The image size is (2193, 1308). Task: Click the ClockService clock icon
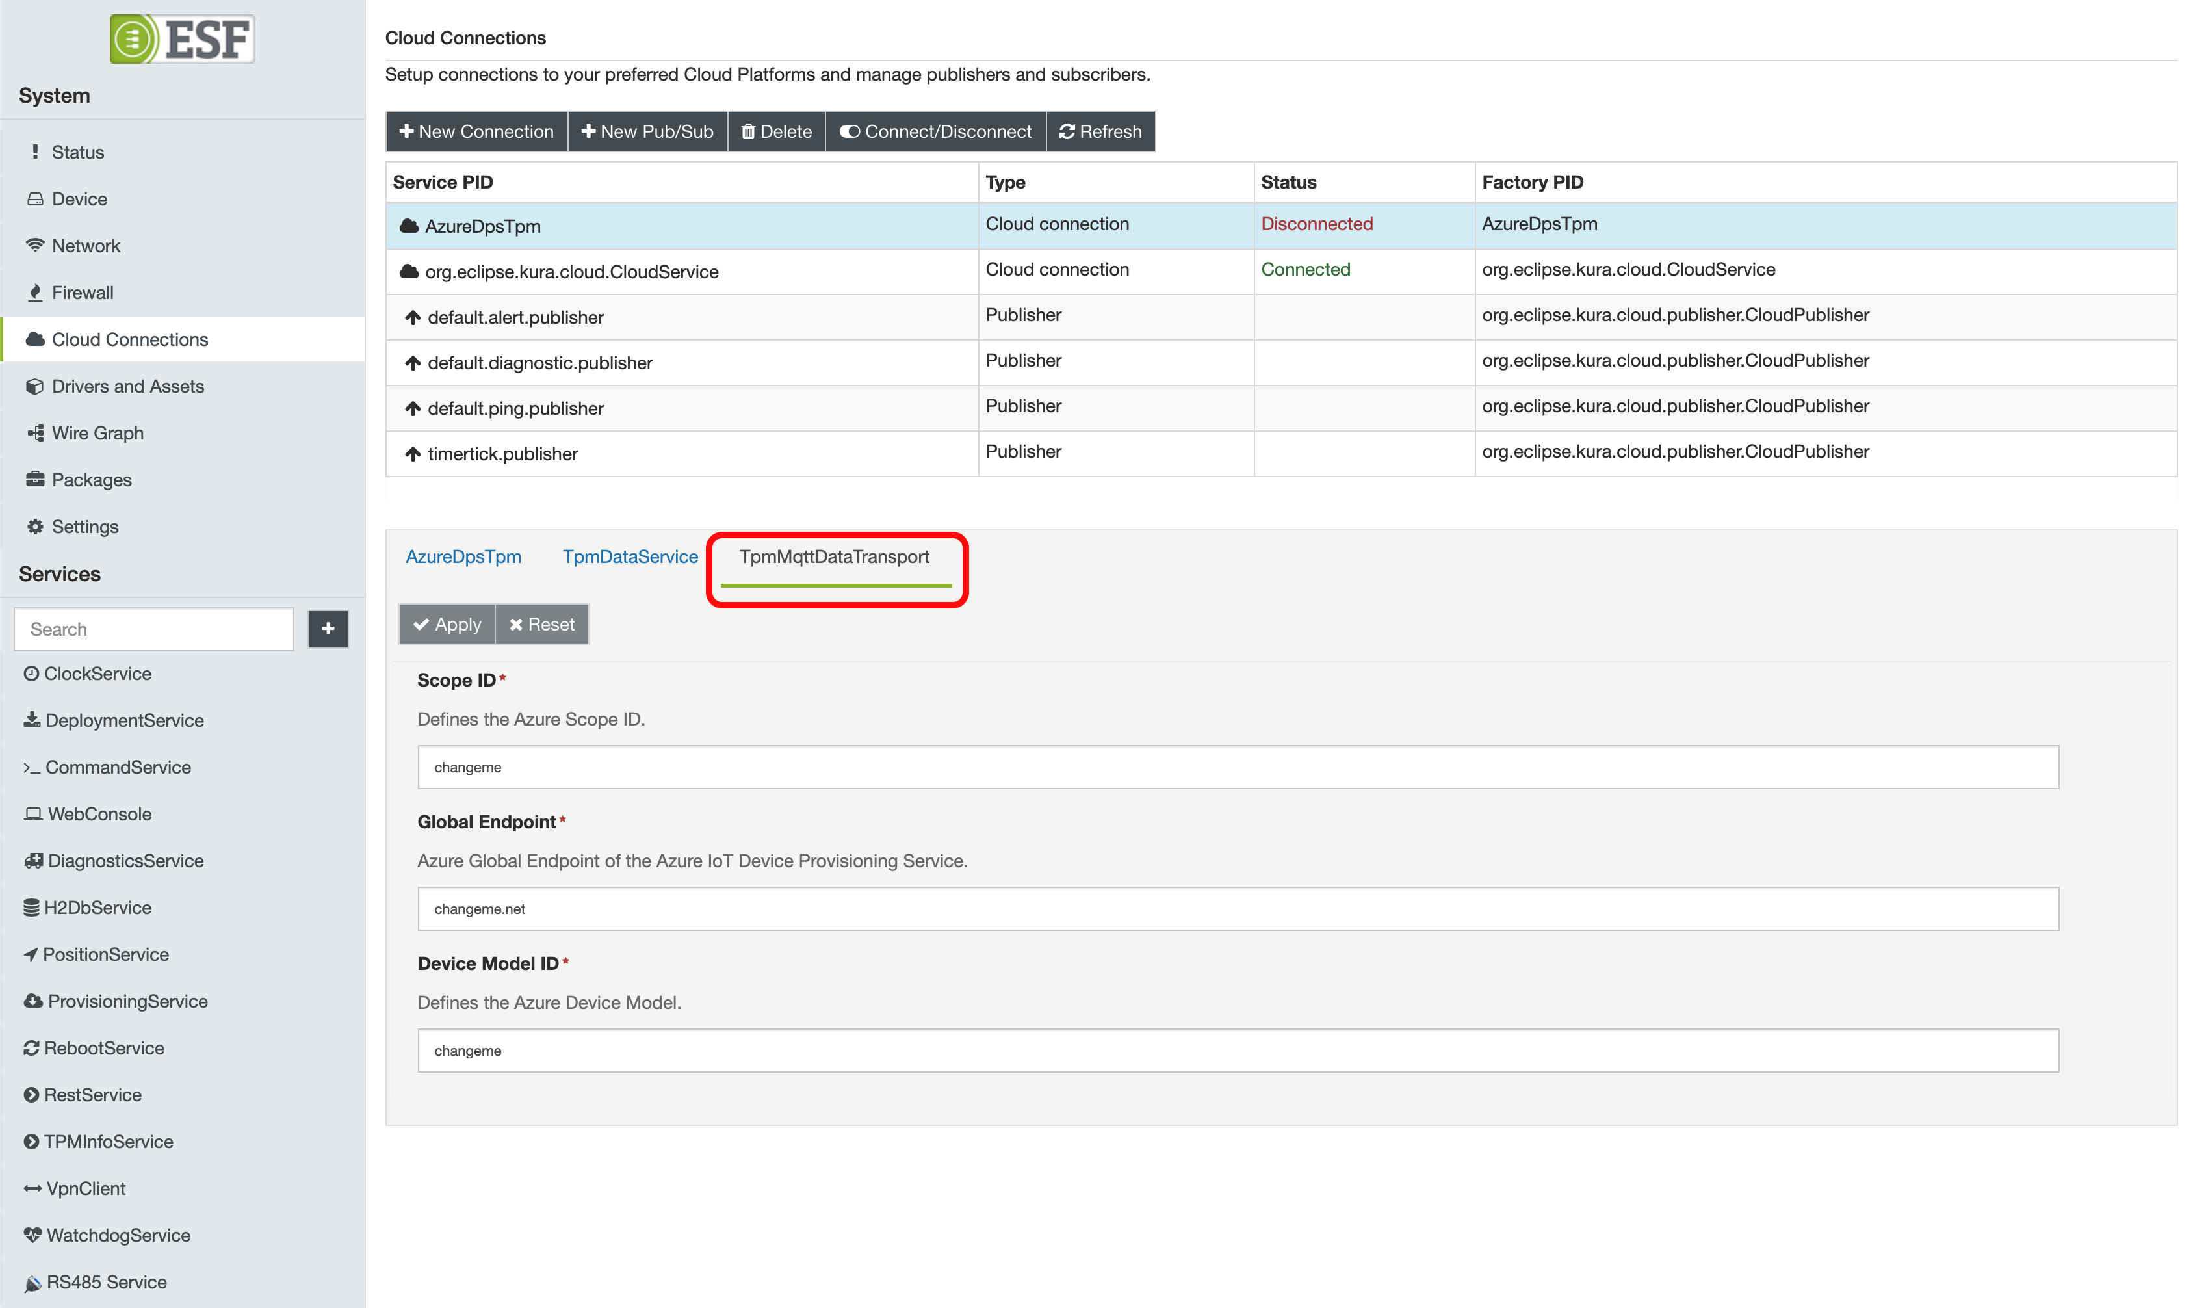pyautogui.click(x=32, y=674)
